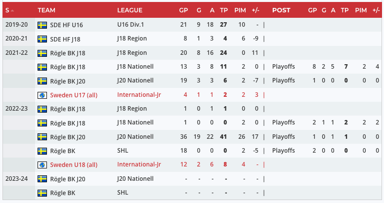Select the 2022-23 Rögle BK J20 team link
This screenshot has height=203, width=384.
[x=68, y=137]
